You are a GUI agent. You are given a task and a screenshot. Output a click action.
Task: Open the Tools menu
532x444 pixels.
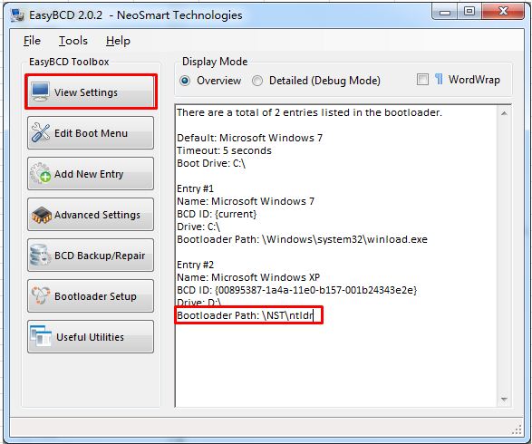(73, 41)
